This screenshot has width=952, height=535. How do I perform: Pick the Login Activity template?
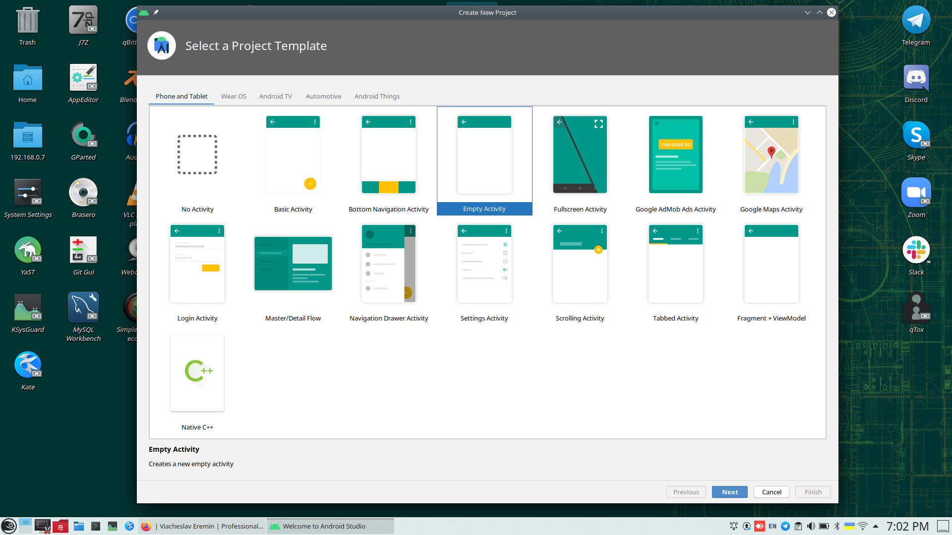click(x=197, y=264)
